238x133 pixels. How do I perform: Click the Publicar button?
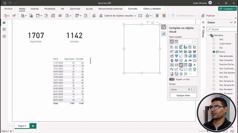click(x=208, y=16)
